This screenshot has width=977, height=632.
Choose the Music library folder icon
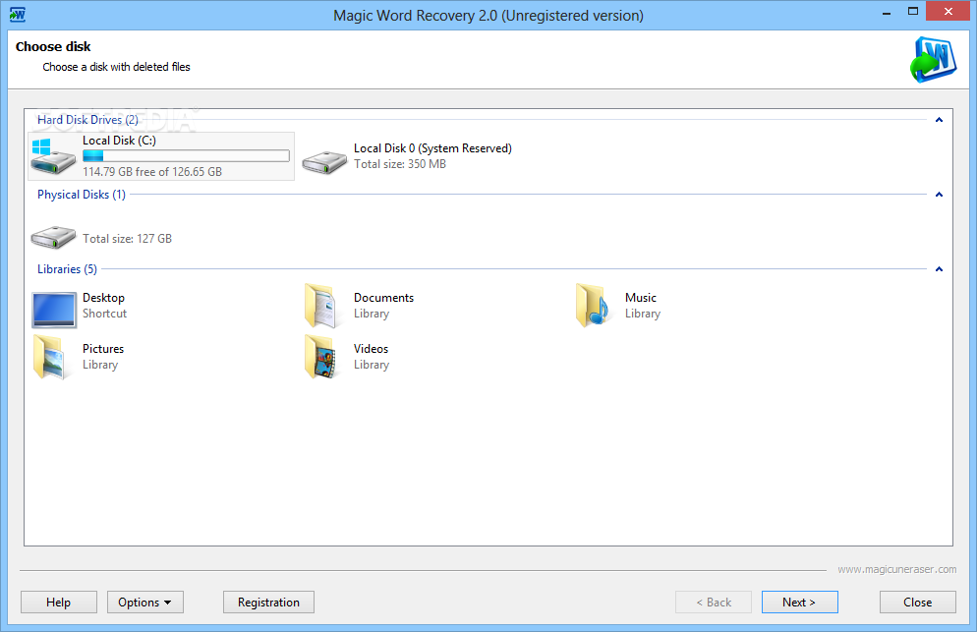click(592, 306)
